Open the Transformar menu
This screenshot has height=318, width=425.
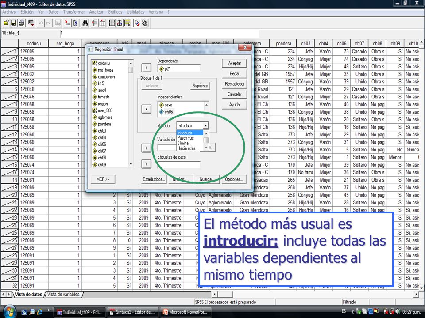(x=74, y=12)
